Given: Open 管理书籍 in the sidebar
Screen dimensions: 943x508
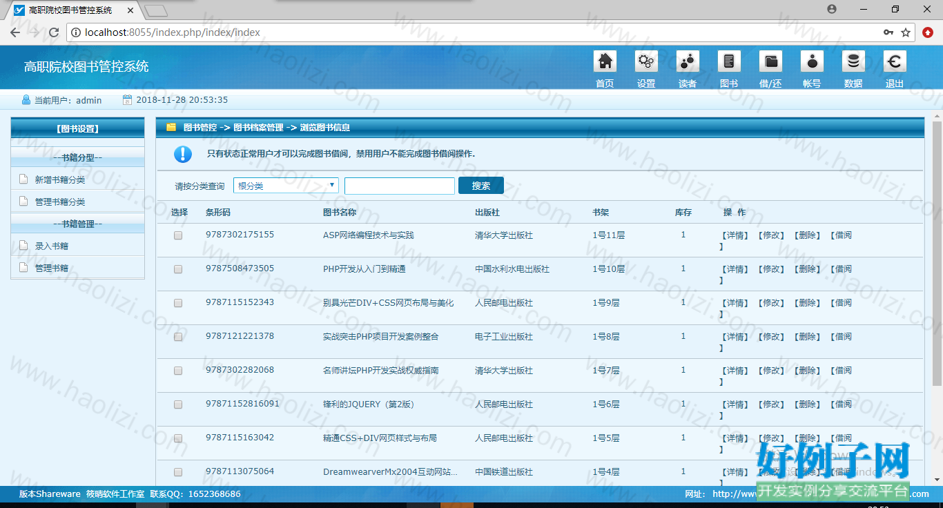Looking at the screenshot, I should 52,268.
